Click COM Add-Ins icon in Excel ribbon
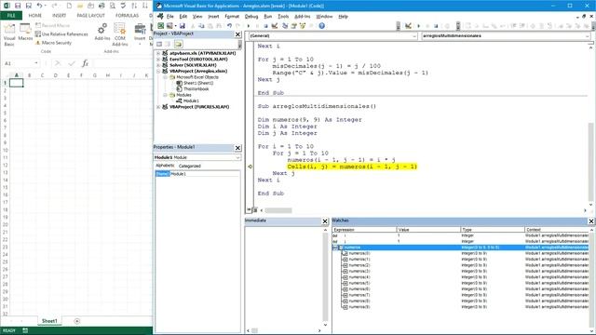This screenshot has width=596, height=335. click(120, 34)
